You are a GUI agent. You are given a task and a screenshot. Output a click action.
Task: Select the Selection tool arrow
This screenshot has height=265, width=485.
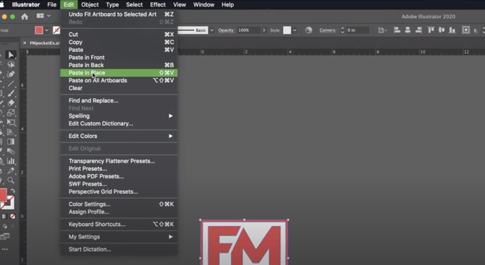pos(11,55)
